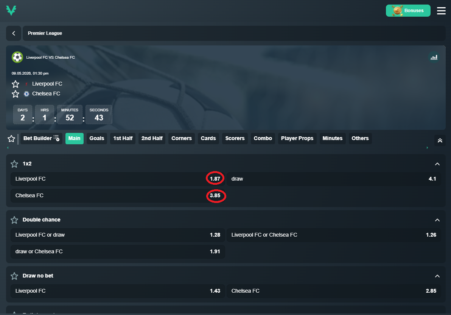Toggle favorites star beside Bet Builder

point(11,139)
